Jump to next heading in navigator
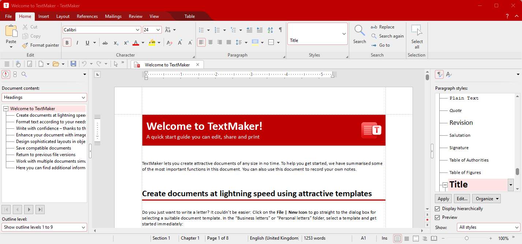522x244 pixels. pos(29,209)
